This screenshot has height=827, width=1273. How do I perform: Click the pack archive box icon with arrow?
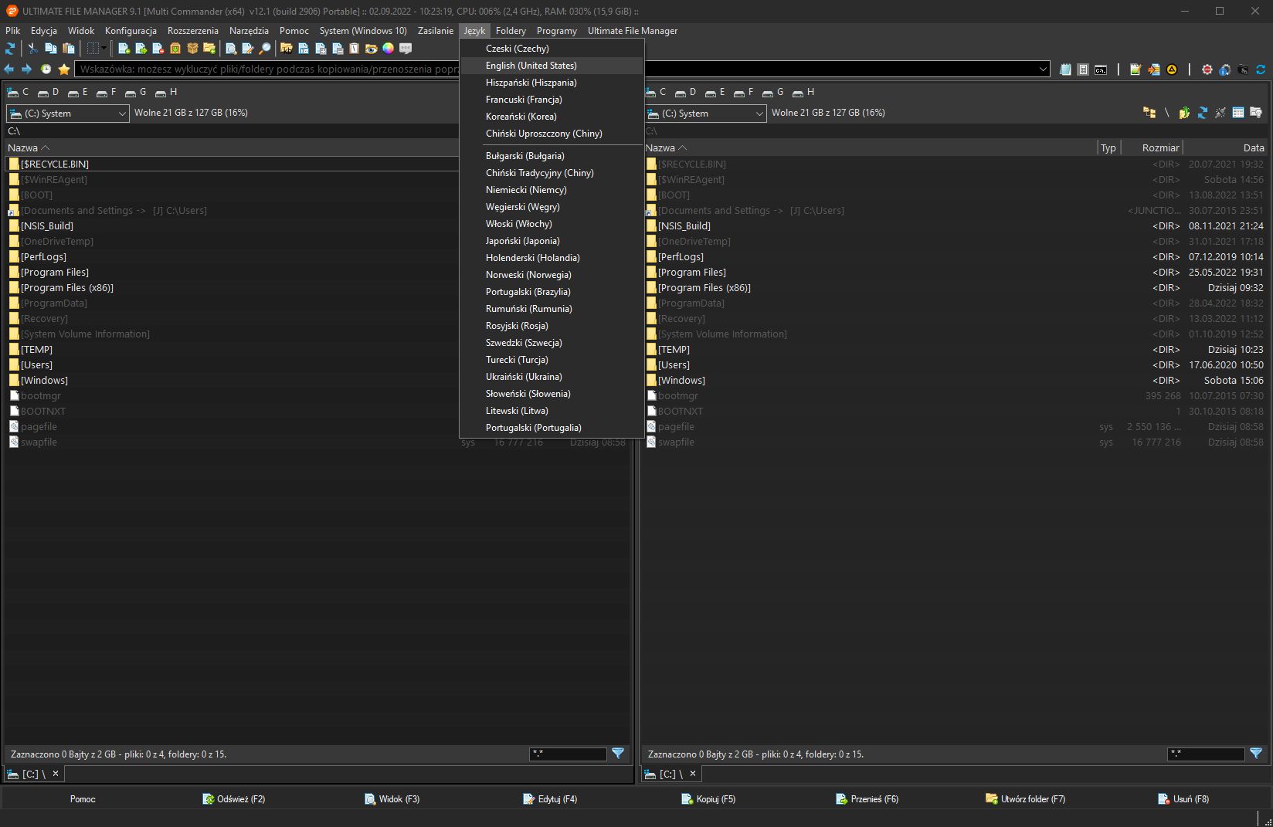tap(175, 48)
